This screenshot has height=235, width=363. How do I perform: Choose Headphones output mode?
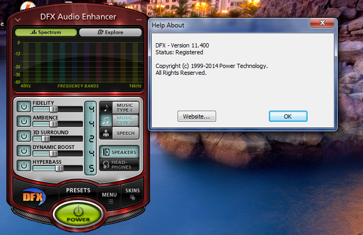click(x=119, y=164)
